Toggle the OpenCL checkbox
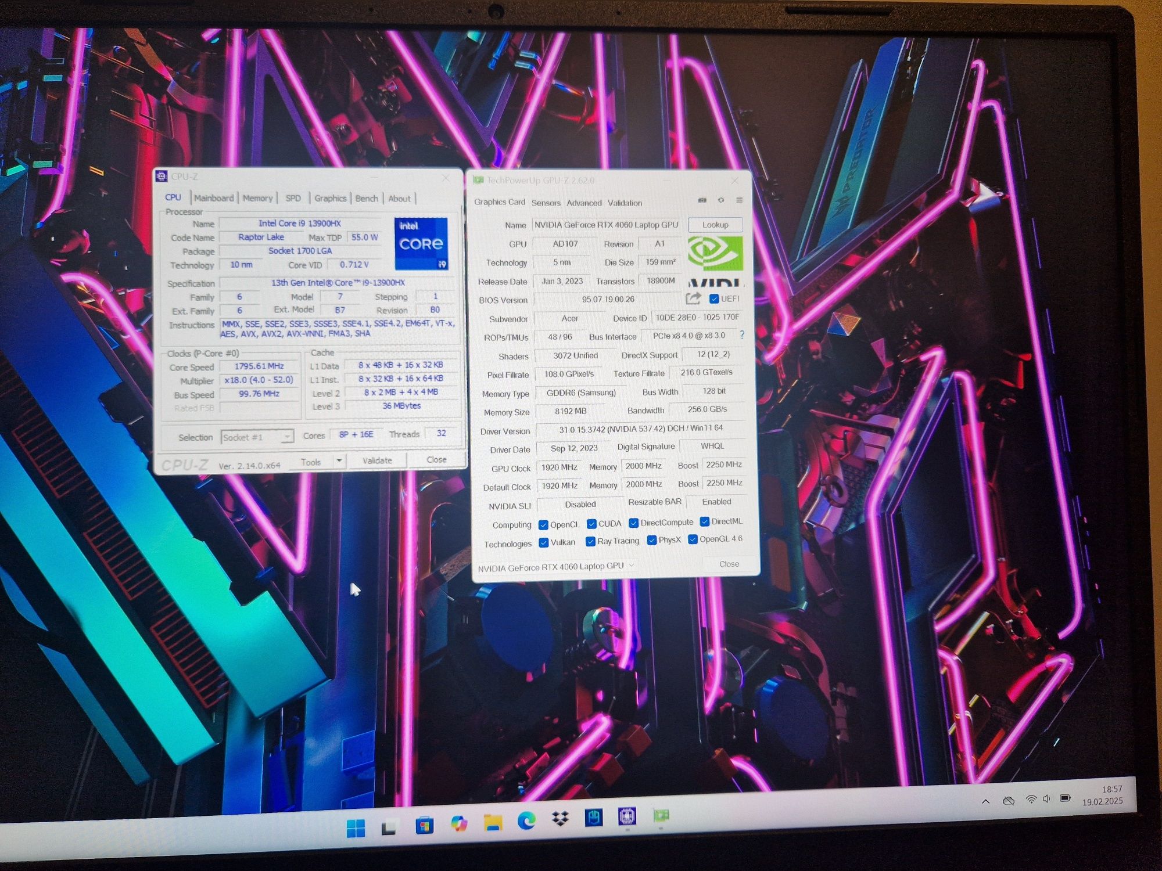The width and height of the screenshot is (1162, 871). (x=543, y=525)
